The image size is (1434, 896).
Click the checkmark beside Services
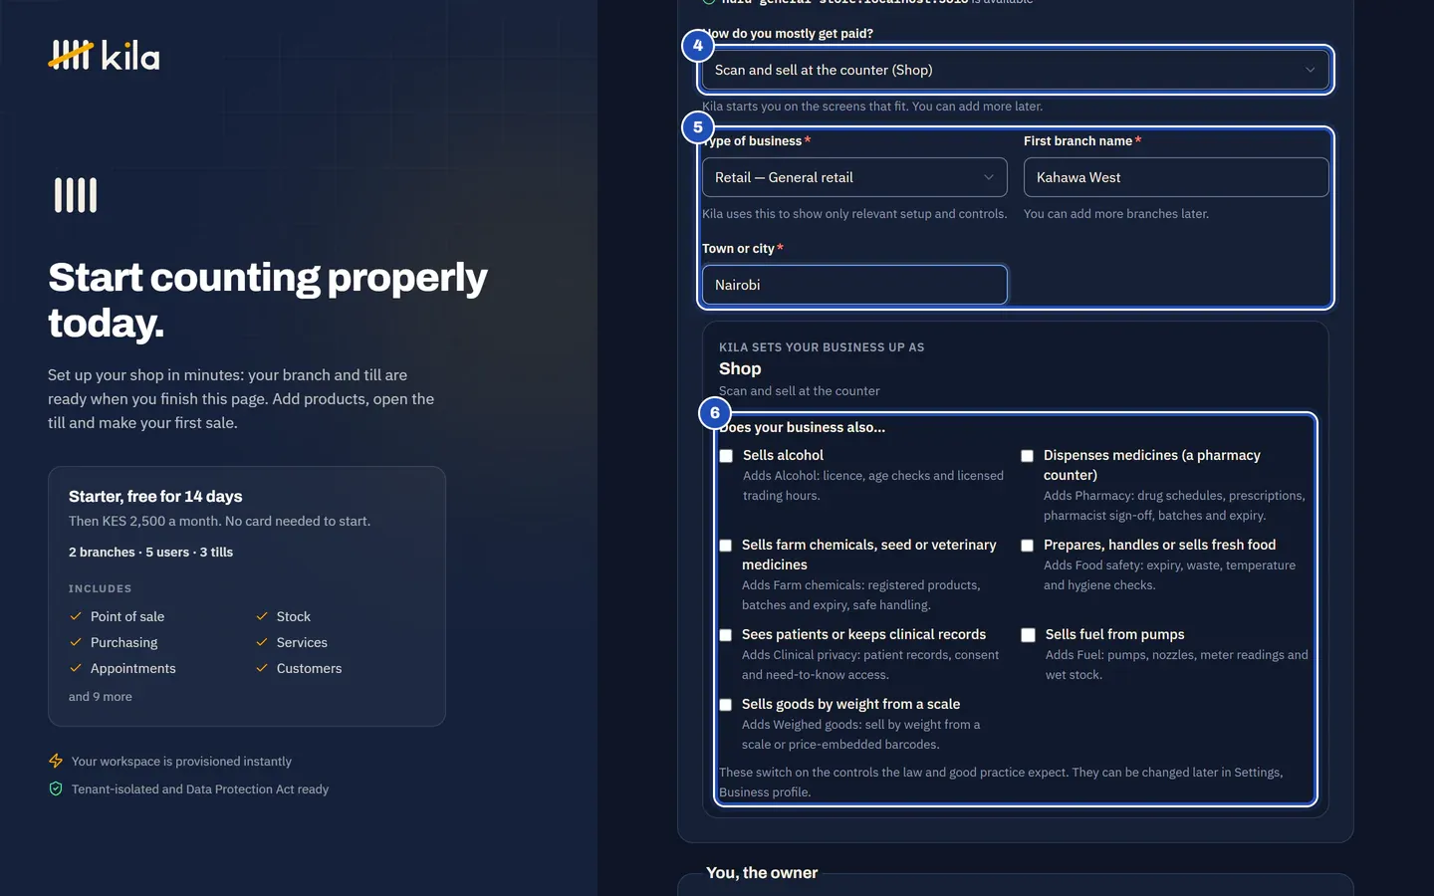(262, 642)
